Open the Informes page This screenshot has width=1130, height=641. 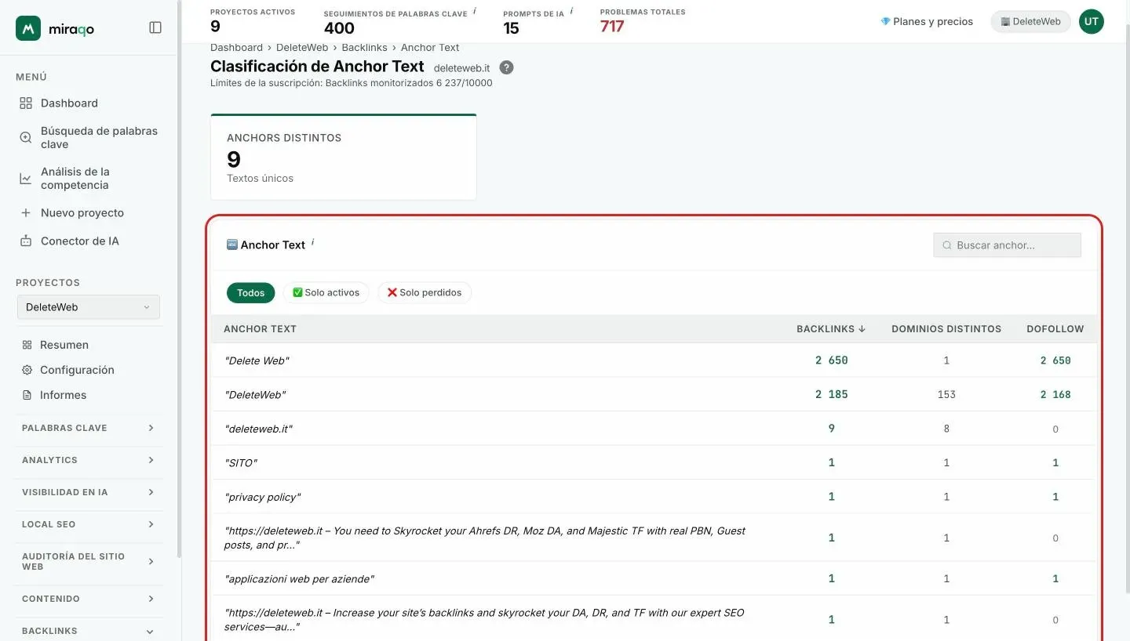[x=63, y=395]
